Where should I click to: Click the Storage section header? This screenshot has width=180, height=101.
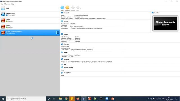tap(66, 44)
